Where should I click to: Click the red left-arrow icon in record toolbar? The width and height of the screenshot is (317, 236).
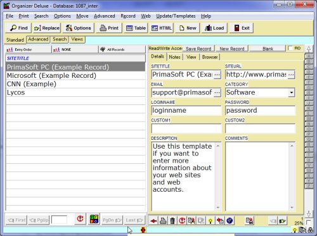click(x=153, y=221)
